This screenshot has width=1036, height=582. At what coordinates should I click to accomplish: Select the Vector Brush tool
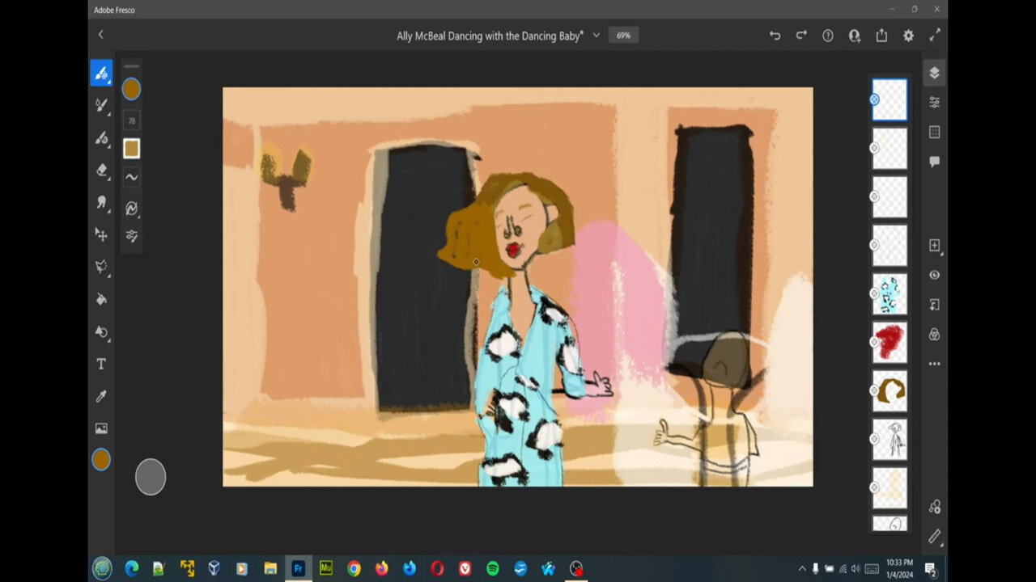tap(101, 138)
